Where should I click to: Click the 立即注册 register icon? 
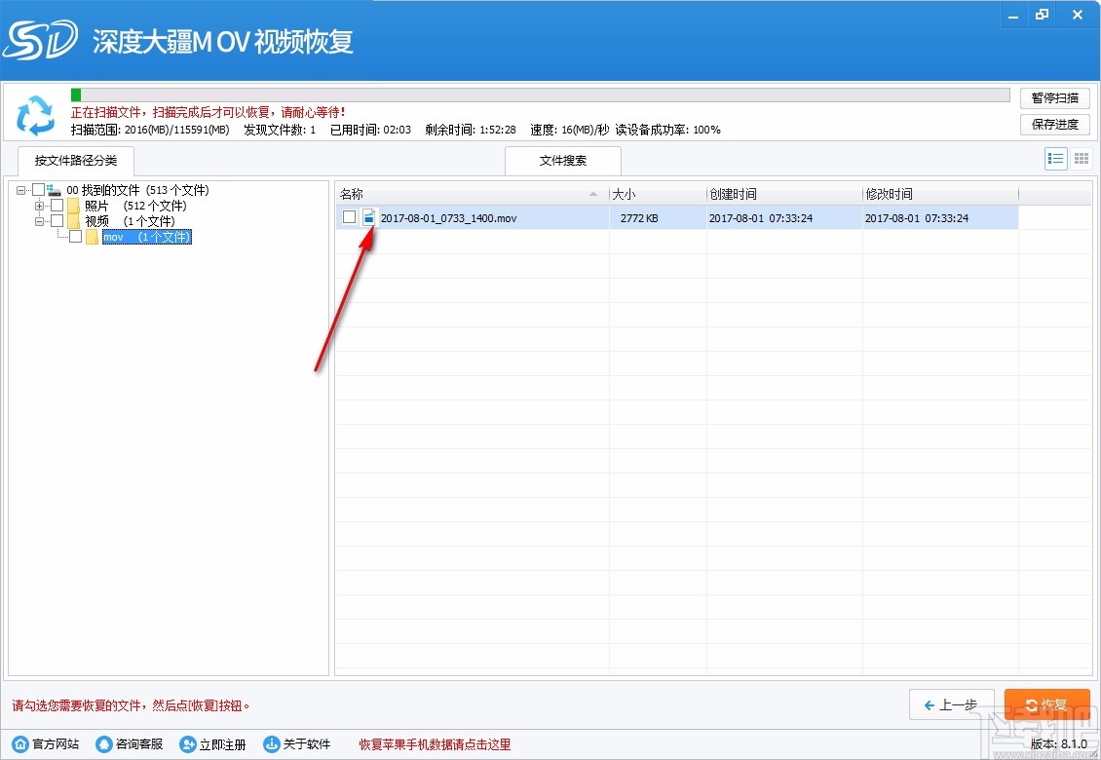[x=187, y=743]
